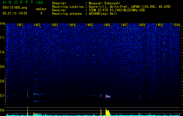Select the file name 0501131450.png

15,8
